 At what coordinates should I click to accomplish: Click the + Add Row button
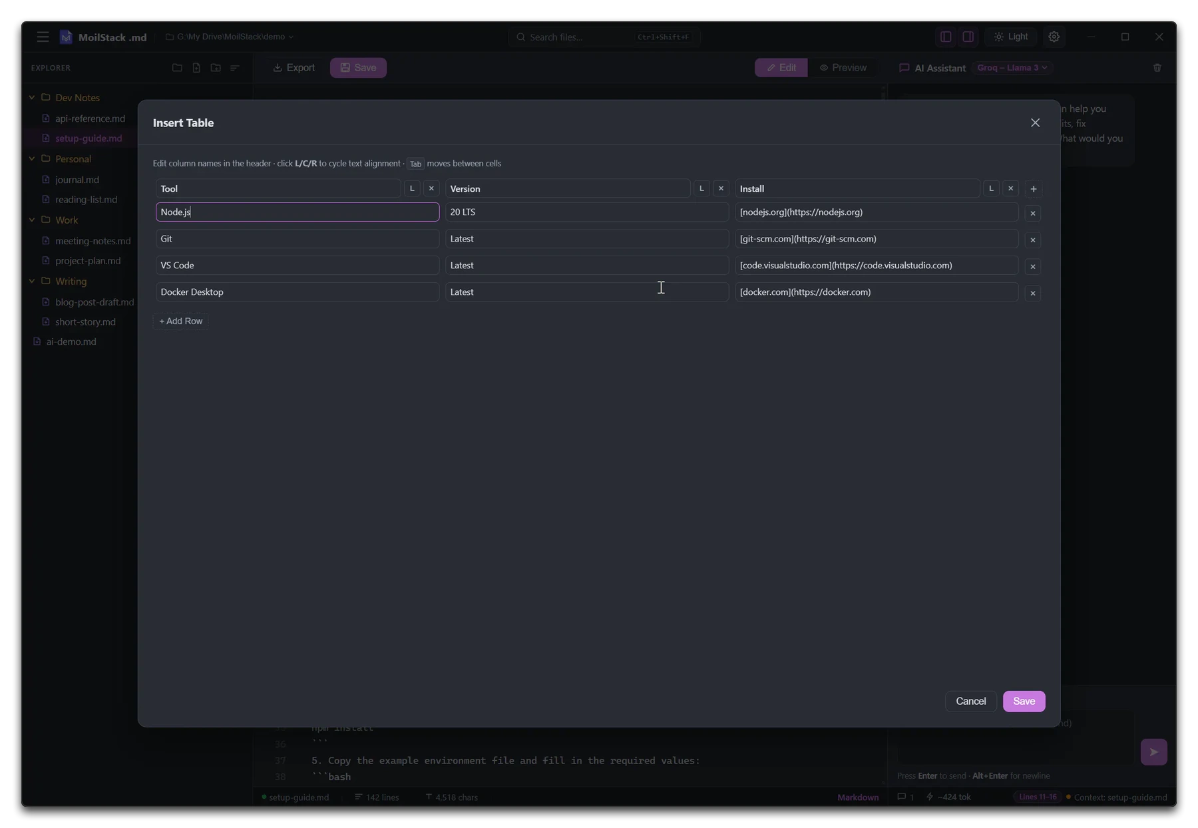(180, 321)
